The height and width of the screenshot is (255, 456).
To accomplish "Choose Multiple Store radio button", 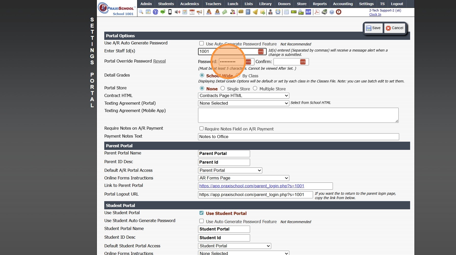I will coord(255,88).
